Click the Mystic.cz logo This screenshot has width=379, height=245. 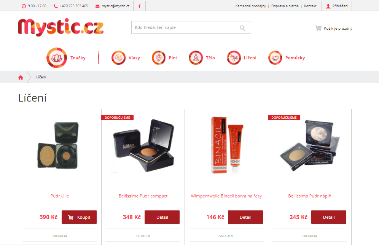[x=61, y=27]
